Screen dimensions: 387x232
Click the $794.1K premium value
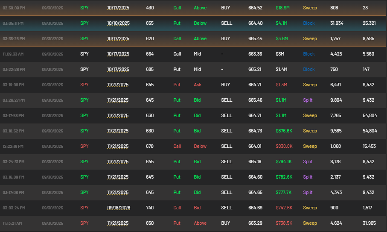pos(284,162)
